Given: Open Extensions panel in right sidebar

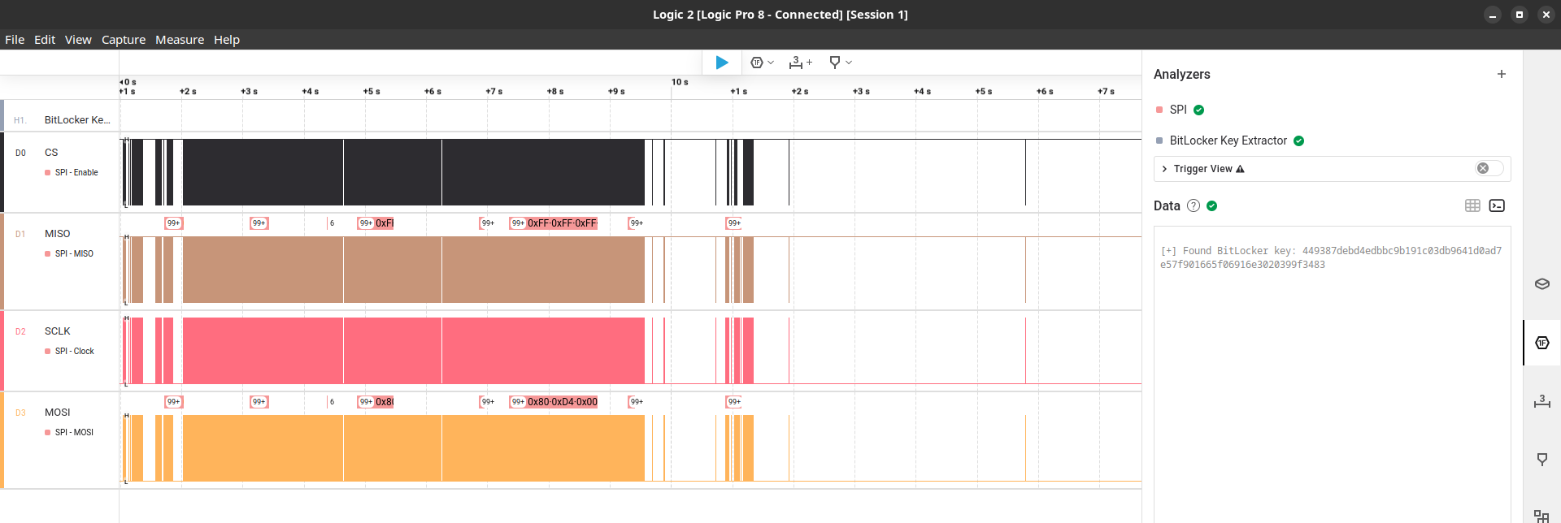Looking at the screenshot, I should 1541,516.
